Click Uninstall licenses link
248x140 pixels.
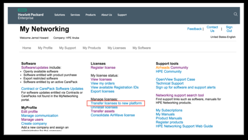[104, 107]
